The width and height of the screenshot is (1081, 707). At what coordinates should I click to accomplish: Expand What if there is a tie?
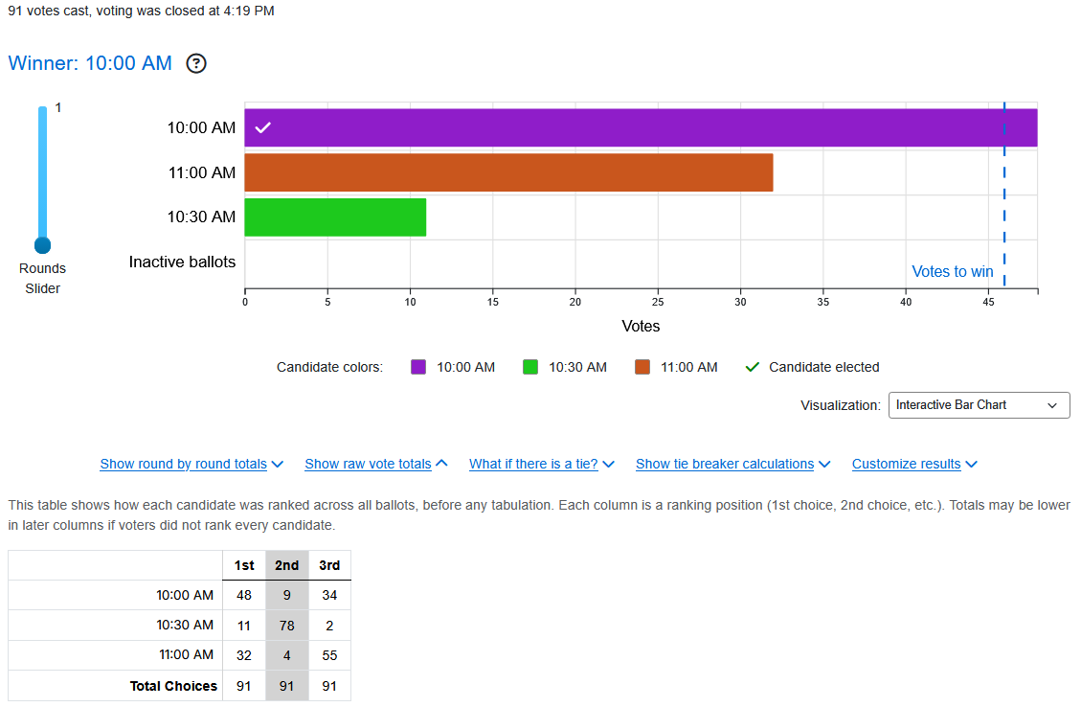[x=542, y=465]
